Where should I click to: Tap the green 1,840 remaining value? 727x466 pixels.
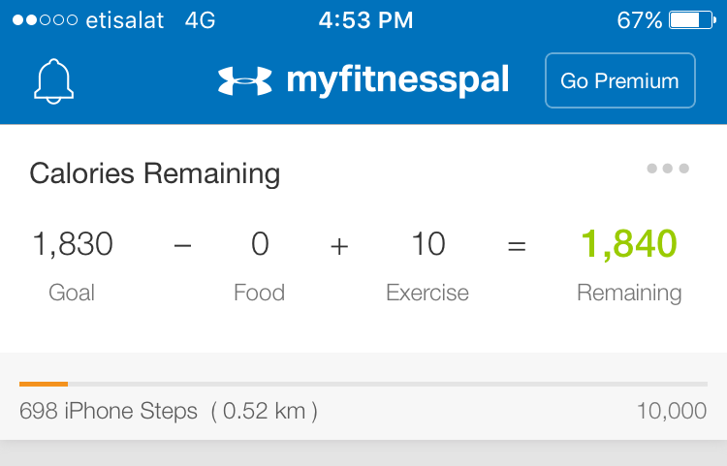[x=629, y=243]
